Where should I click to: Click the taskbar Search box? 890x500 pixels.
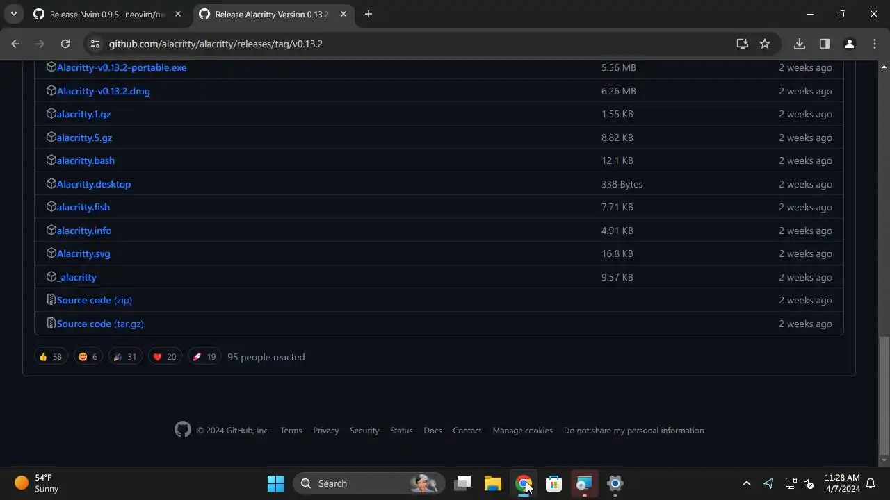369,483
